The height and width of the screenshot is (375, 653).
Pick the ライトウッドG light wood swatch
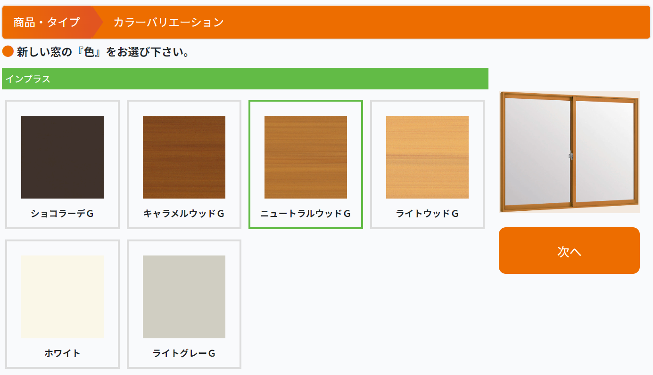pyautogui.click(x=427, y=157)
